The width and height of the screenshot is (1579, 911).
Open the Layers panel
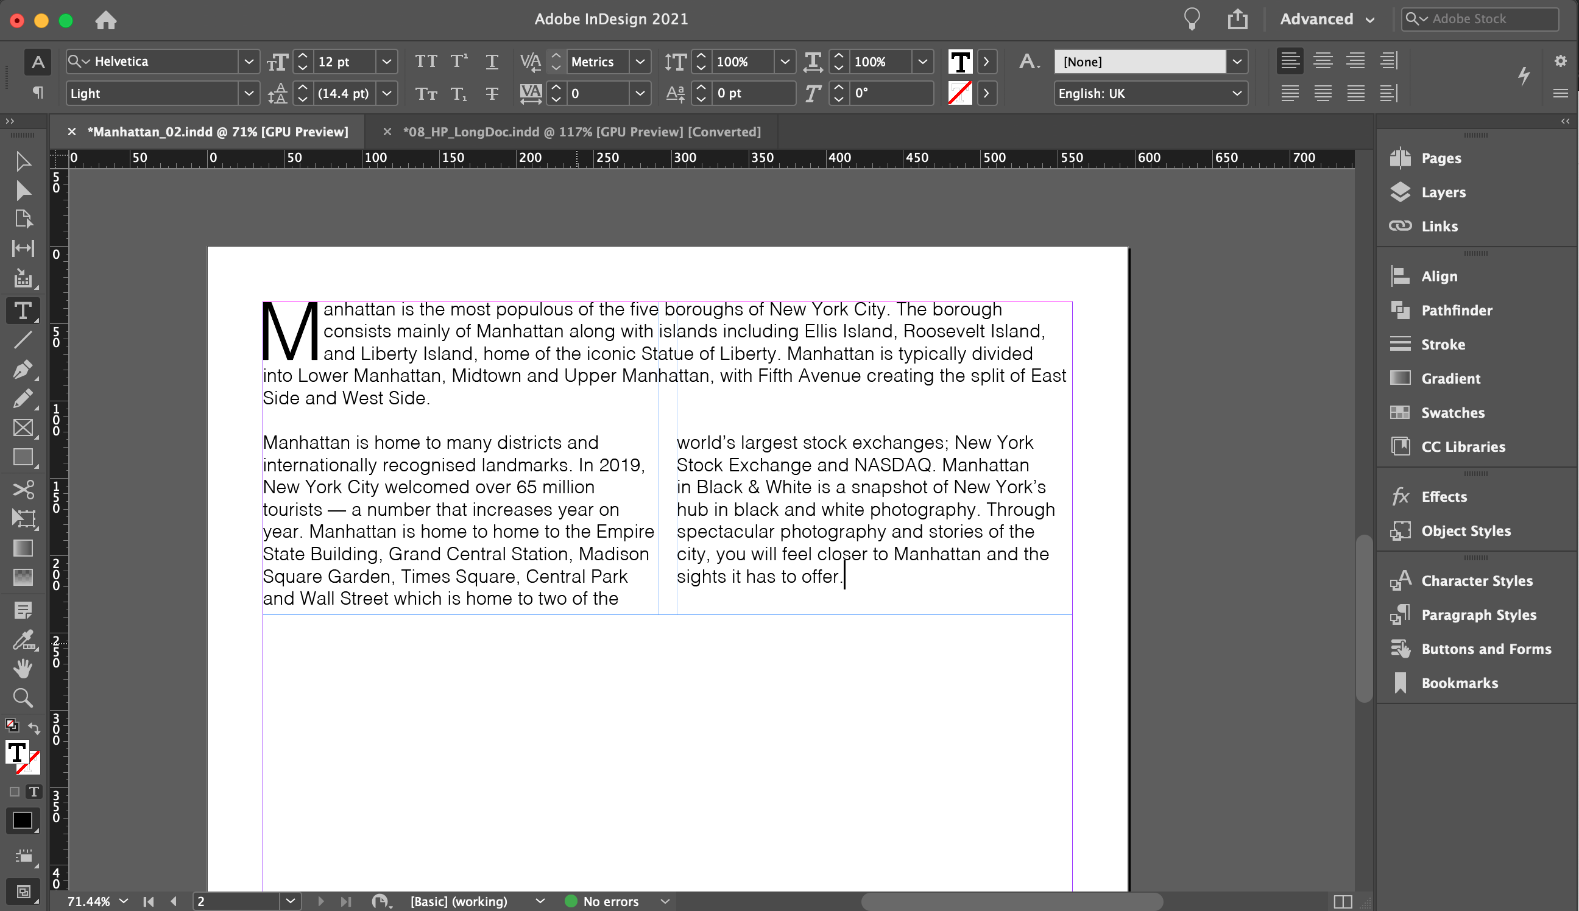click(x=1443, y=192)
